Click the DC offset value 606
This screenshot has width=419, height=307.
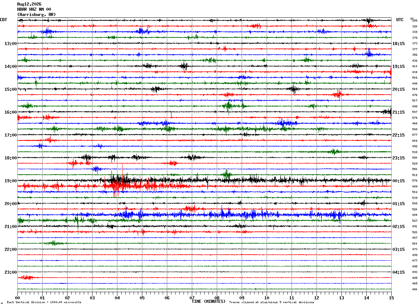[414, 141]
